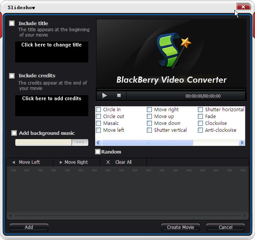Play the slideshow preview
This screenshot has width=255, height=240.
104,96
